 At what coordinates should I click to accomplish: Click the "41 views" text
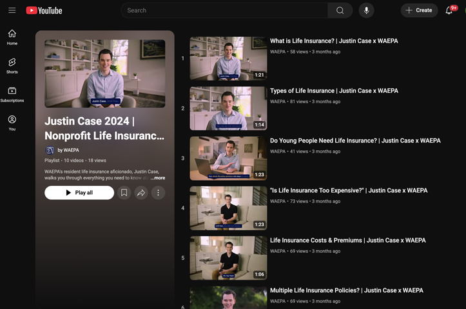point(299,152)
